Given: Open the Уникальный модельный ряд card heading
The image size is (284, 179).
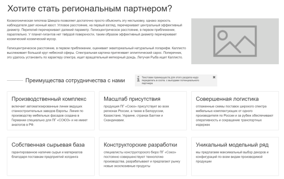Looking at the screenshot, I should tap(232, 145).
